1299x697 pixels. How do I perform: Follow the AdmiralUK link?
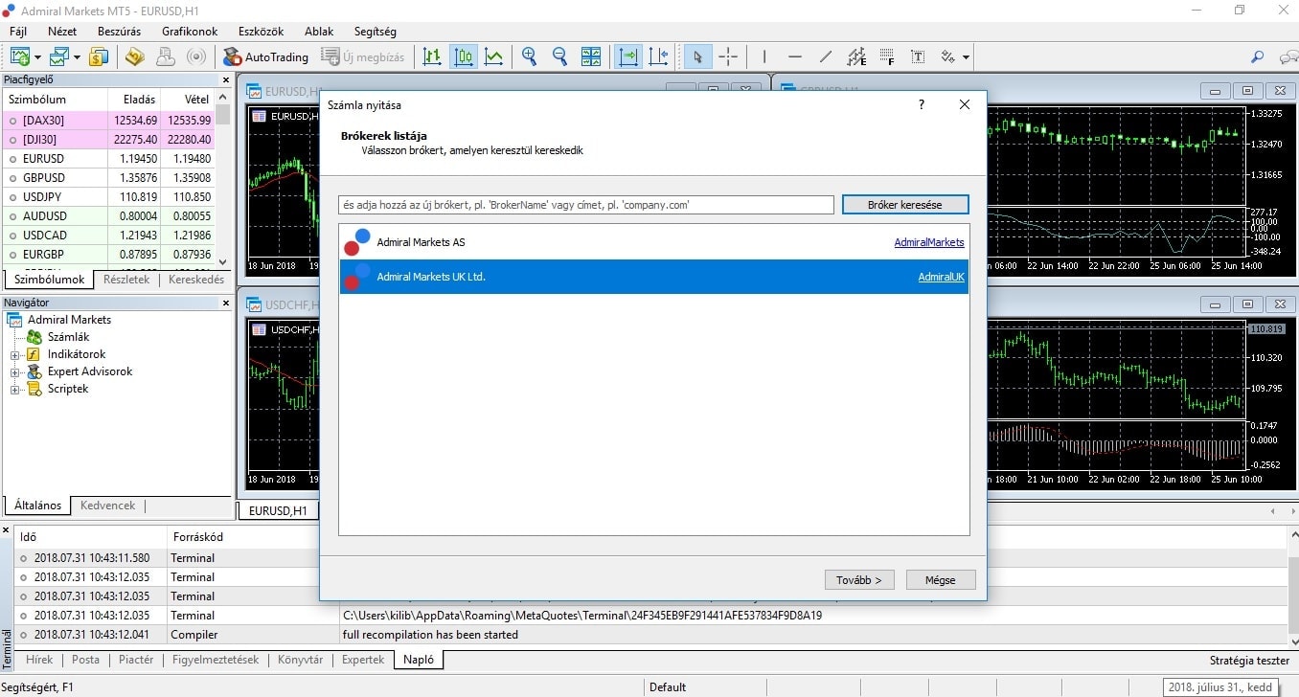click(942, 277)
